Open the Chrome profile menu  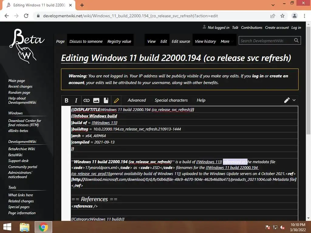295,16
